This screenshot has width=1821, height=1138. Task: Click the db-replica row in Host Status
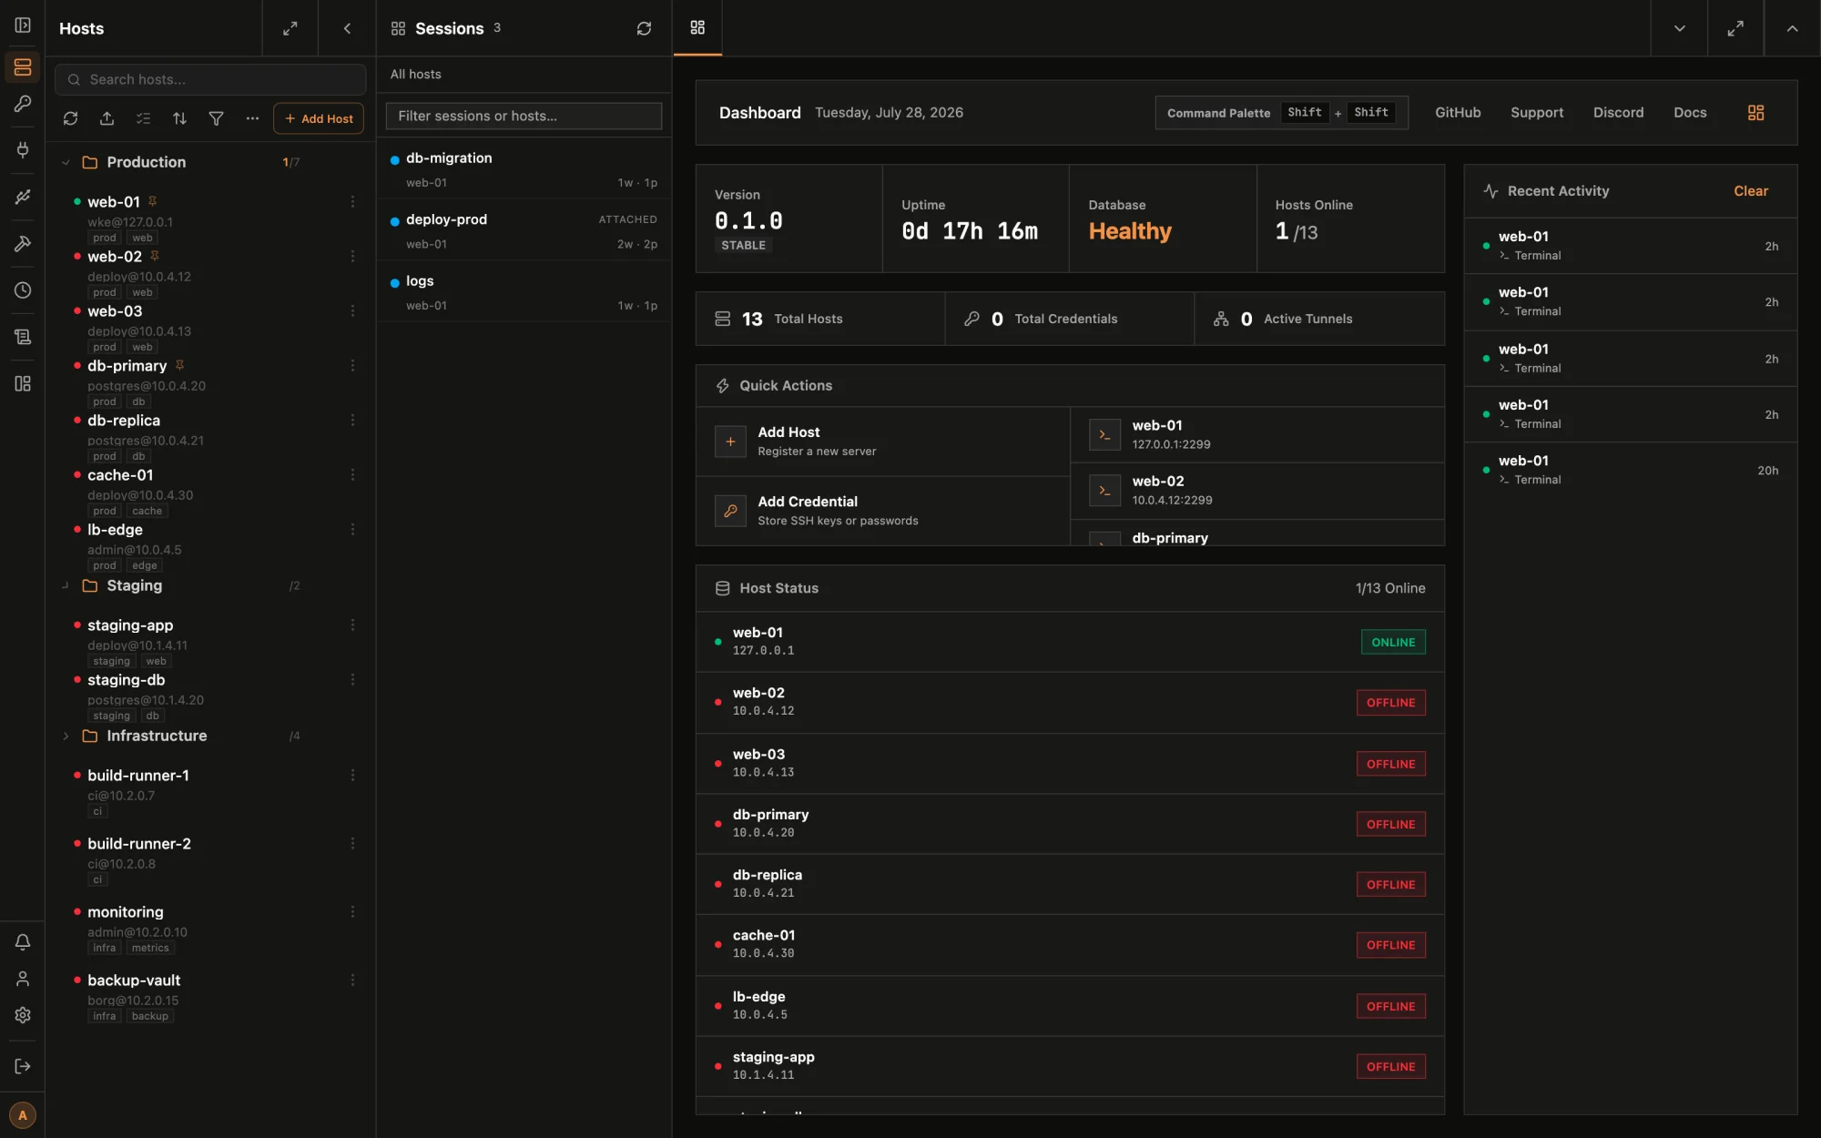tap(1070, 884)
